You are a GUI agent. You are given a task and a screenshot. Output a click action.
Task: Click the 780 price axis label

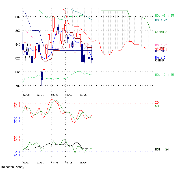point(18,86)
